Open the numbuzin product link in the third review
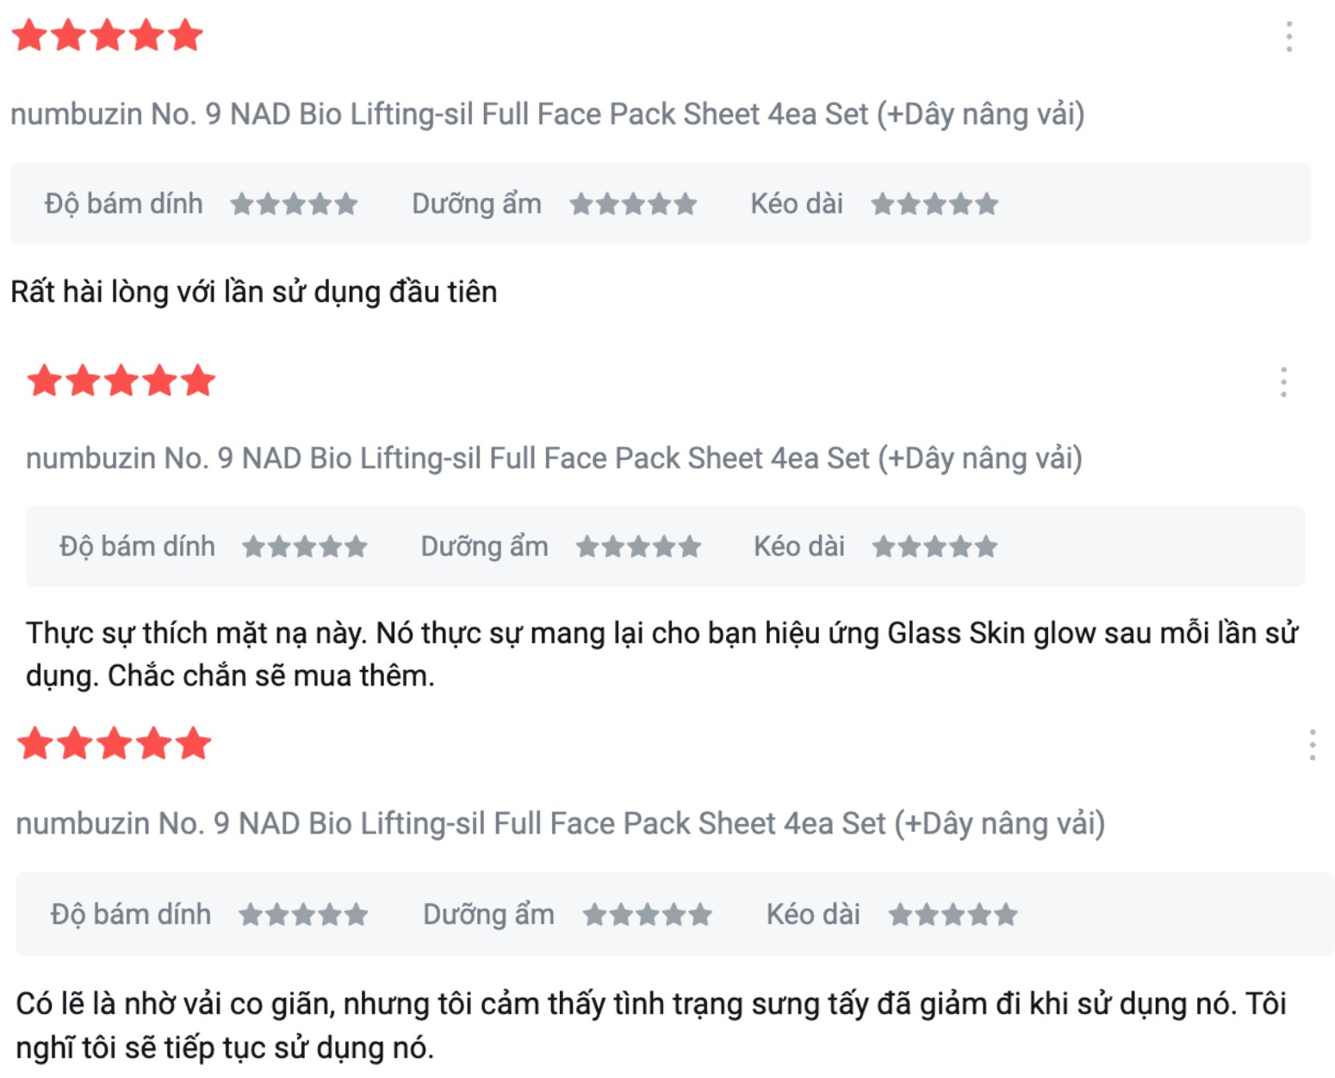Screen dimensions: 1335x1078 coord(560,824)
